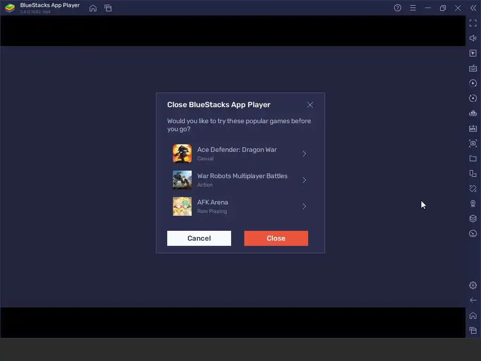The image size is (481, 361).
Task: Click AFK Arena game thumbnail
Action: coord(182,206)
